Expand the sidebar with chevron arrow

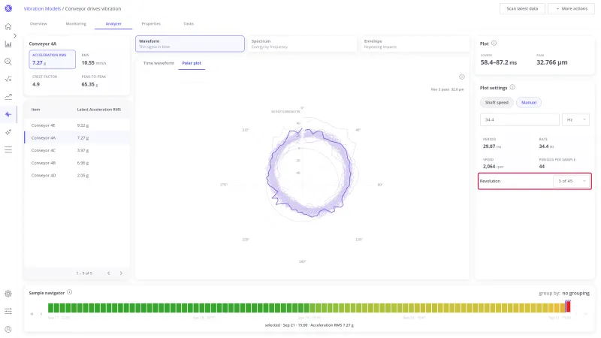15,35
